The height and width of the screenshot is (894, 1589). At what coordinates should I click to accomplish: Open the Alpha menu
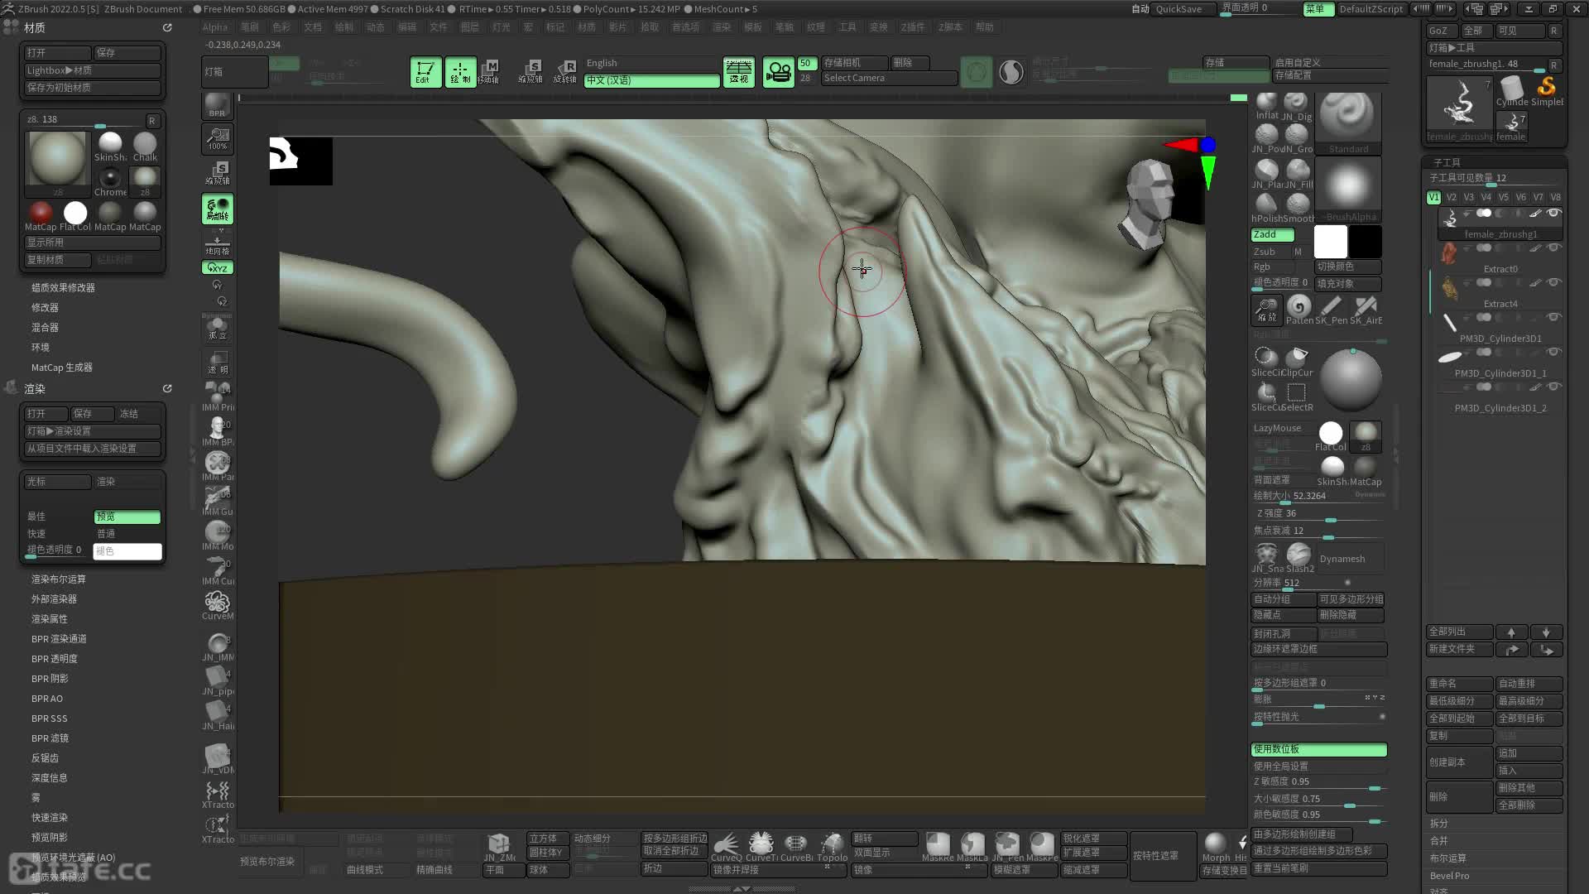pyautogui.click(x=214, y=26)
